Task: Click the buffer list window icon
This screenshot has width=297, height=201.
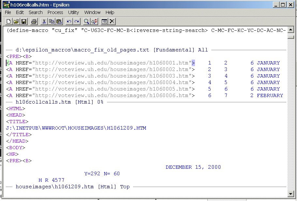Action: coord(104,22)
